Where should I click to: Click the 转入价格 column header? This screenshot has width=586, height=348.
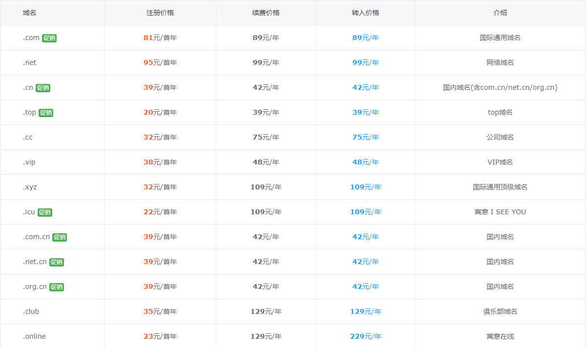point(365,13)
